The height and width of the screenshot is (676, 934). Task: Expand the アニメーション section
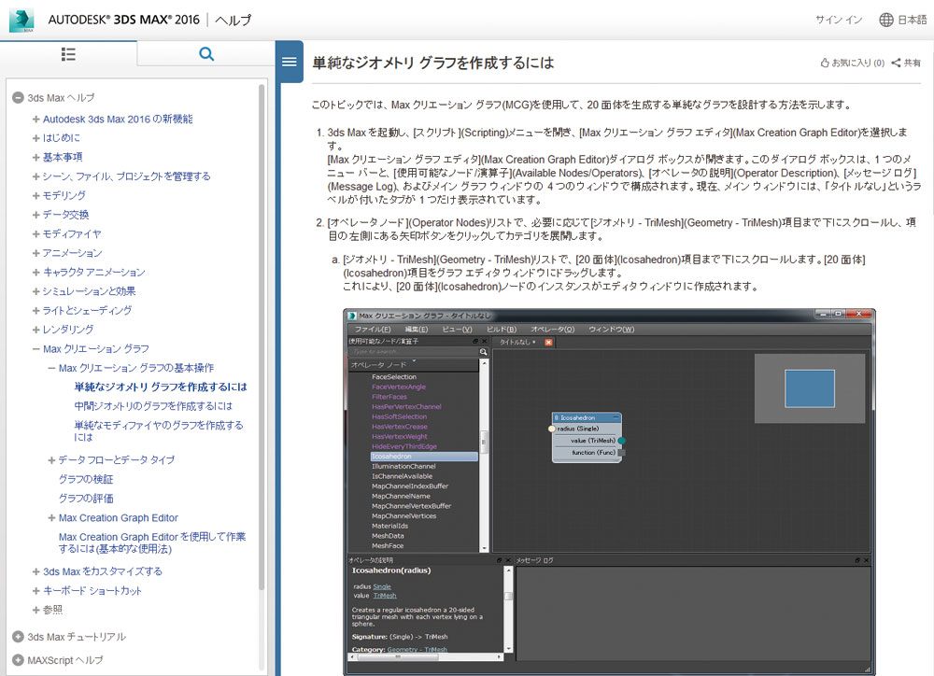(x=35, y=253)
